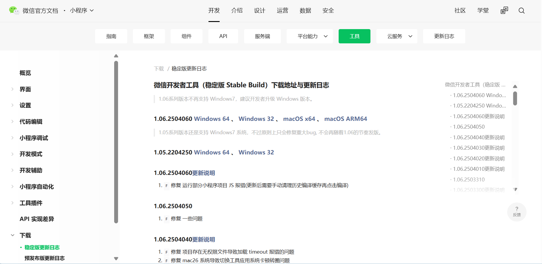The height and width of the screenshot is (264, 542).
Task: Download the macOS x64 build
Action: (299, 119)
